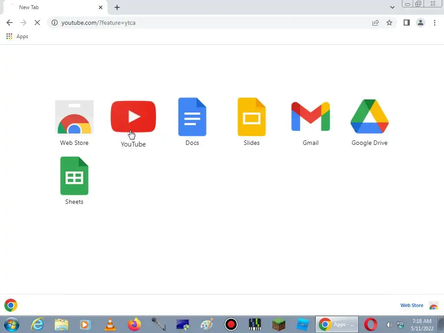Open the Paint palette taskbar icon
Viewport: 444px width, 333px height.
point(207,324)
